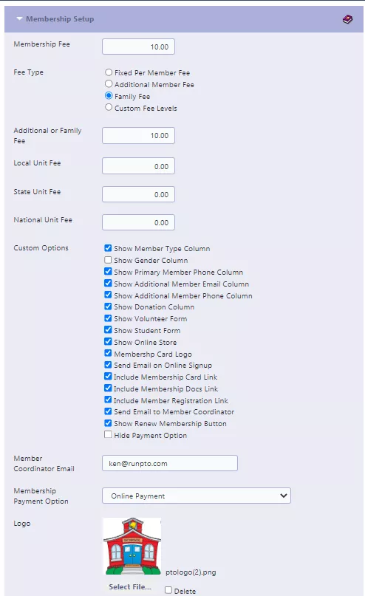
Task: Choose Additional Member Fee radio button
Action: pos(109,84)
